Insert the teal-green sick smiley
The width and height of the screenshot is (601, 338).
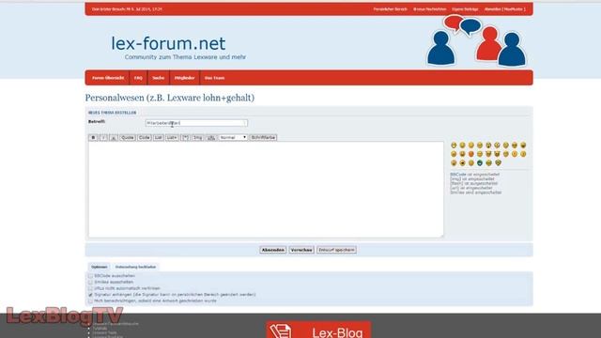[x=480, y=162]
